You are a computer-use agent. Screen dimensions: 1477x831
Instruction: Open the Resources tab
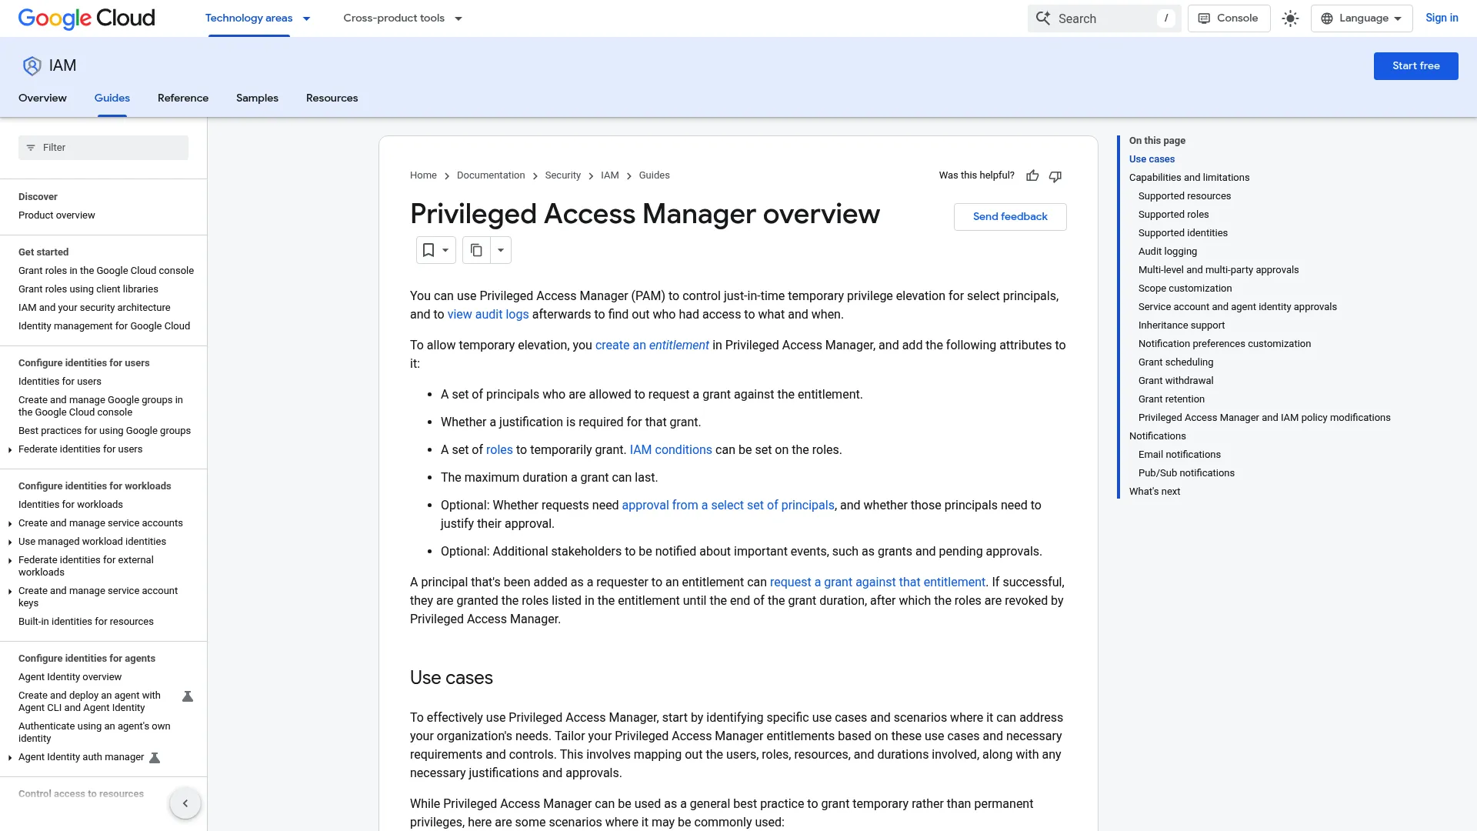pyautogui.click(x=332, y=98)
